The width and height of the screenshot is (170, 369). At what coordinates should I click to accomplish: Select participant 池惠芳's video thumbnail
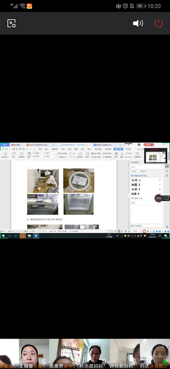click(x=64, y=354)
